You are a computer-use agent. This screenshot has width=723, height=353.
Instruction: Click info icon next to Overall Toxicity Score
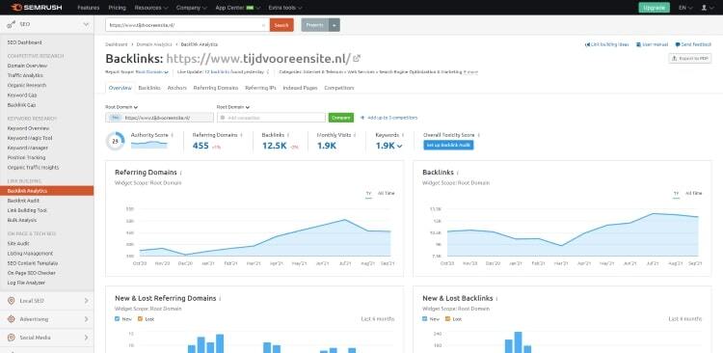[x=478, y=135]
